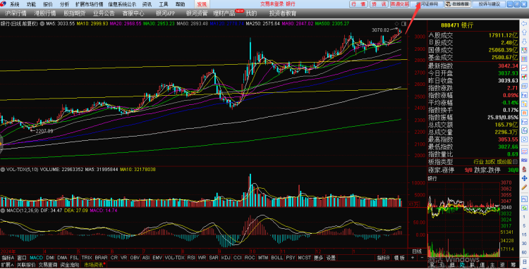Open the 投诉与建议 button
Viewport: 529px width, 269px height.
[489, 4]
